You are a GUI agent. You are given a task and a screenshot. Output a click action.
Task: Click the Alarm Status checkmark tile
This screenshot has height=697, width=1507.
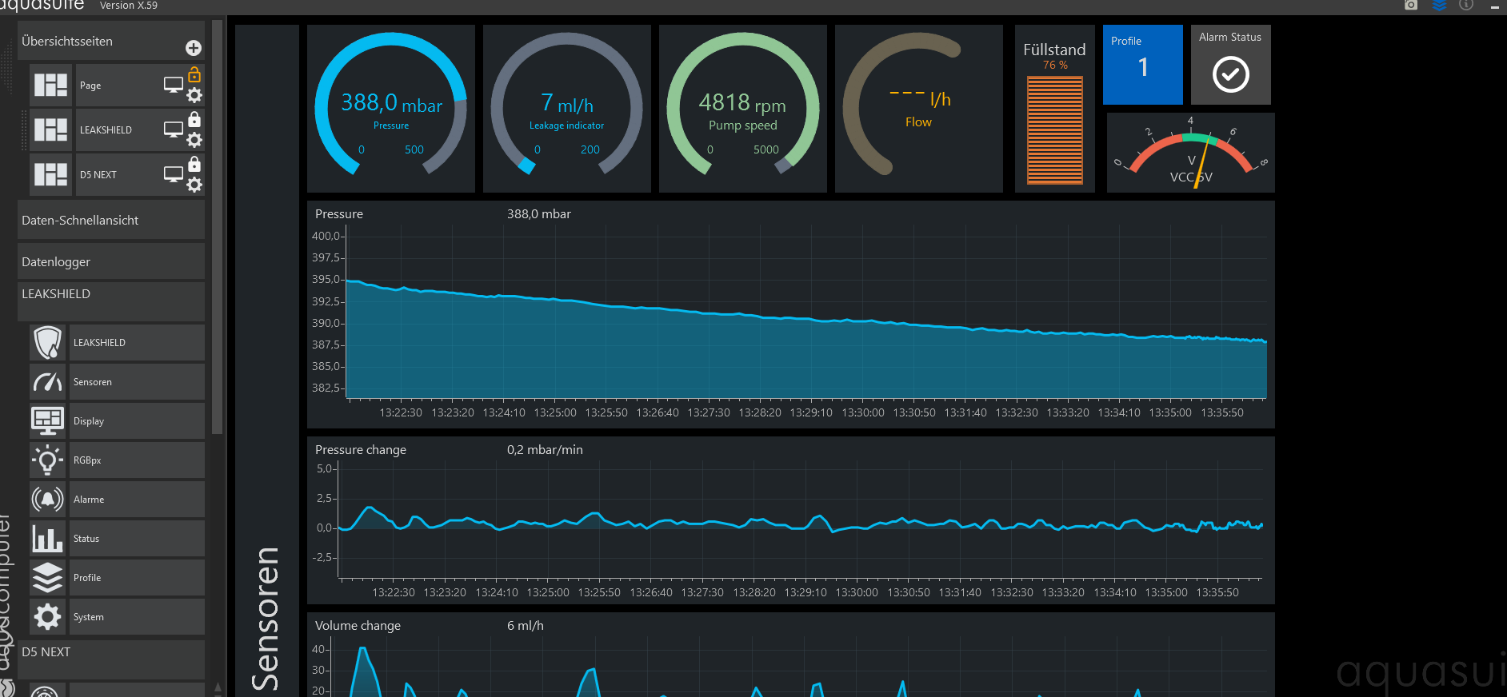1231,65
